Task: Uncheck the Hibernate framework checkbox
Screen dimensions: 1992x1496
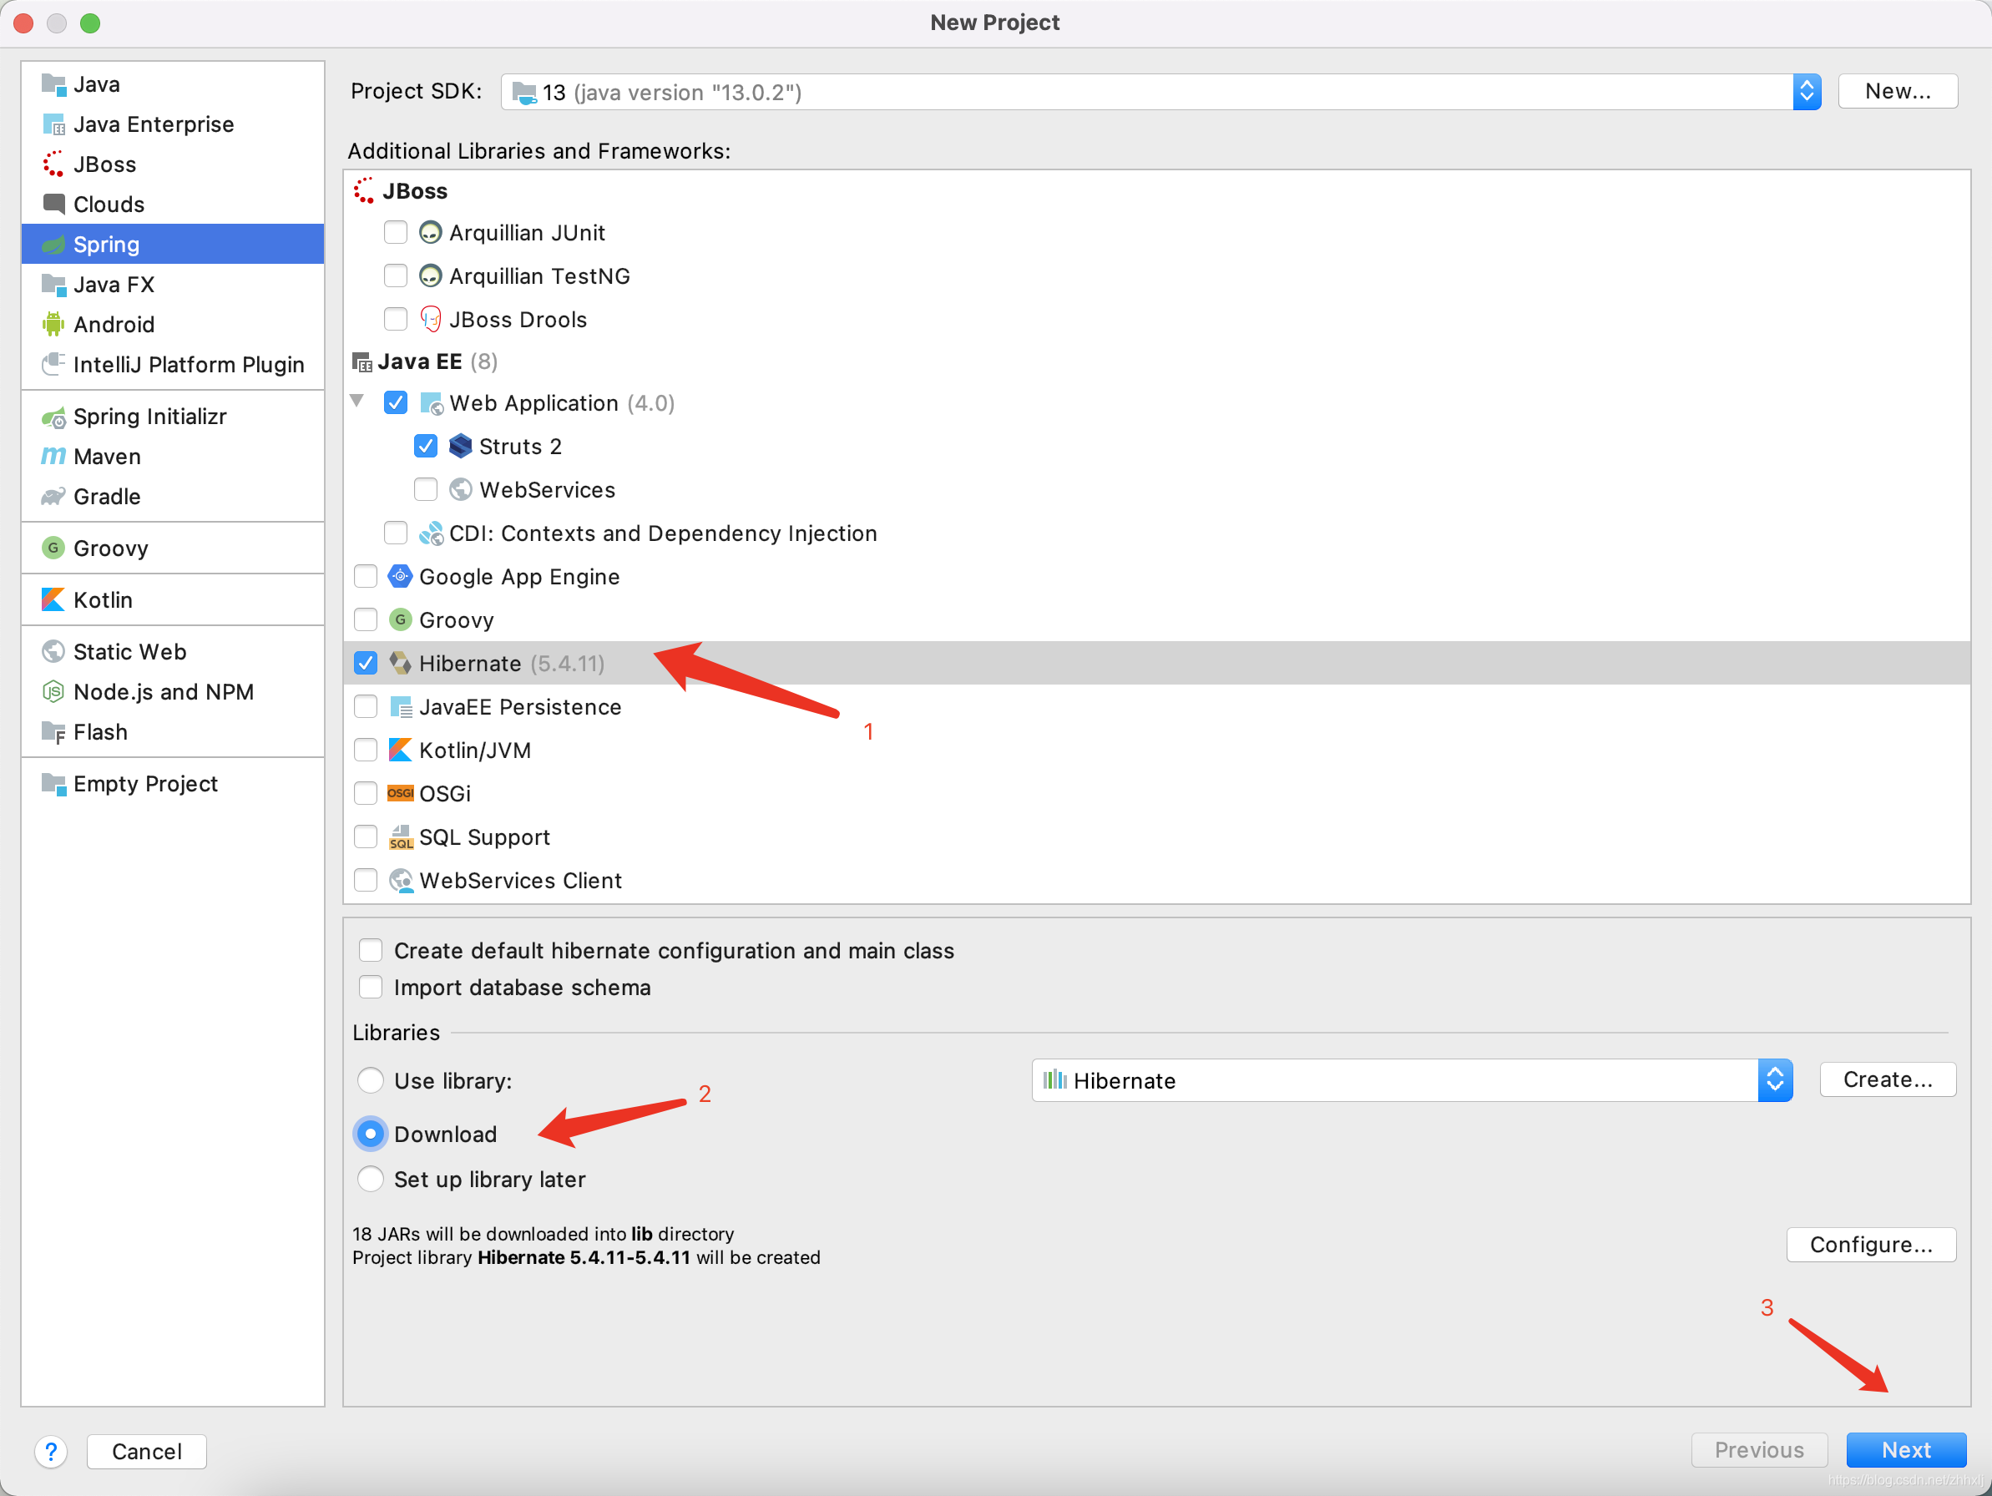Action: [366, 664]
